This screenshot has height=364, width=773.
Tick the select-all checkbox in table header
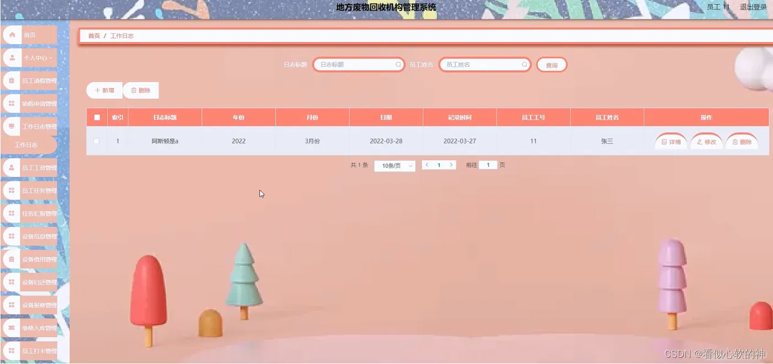97,117
